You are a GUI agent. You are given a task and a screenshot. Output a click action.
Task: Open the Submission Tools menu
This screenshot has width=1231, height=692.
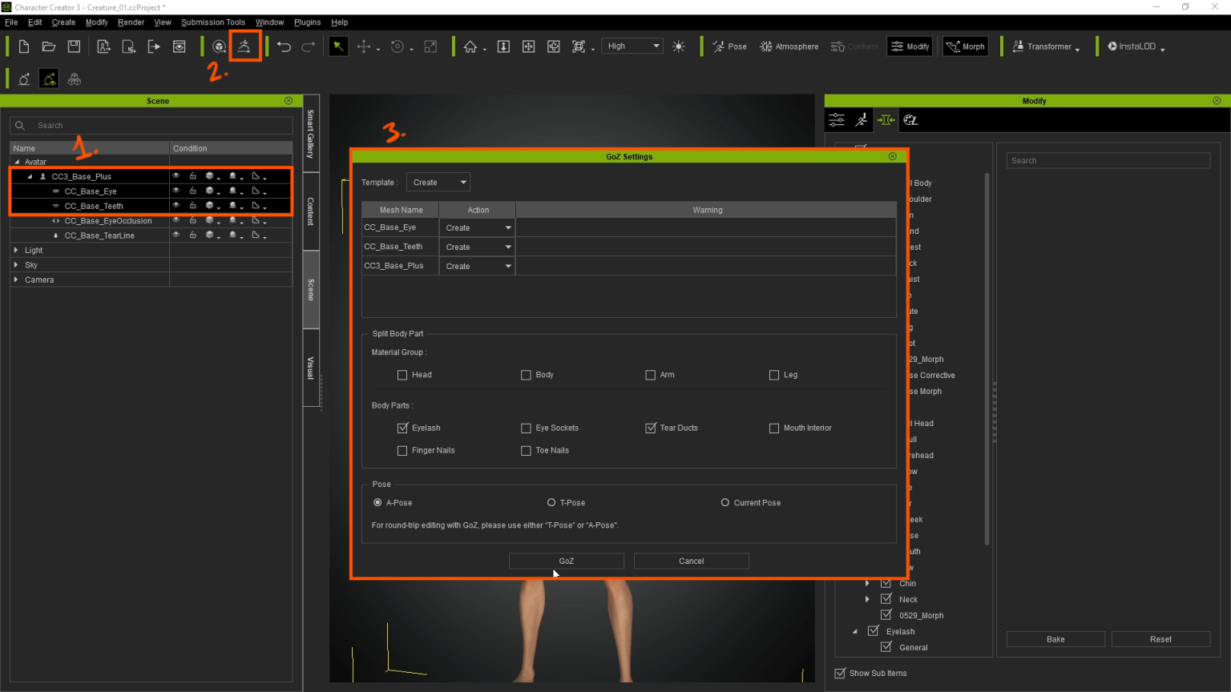click(x=213, y=22)
